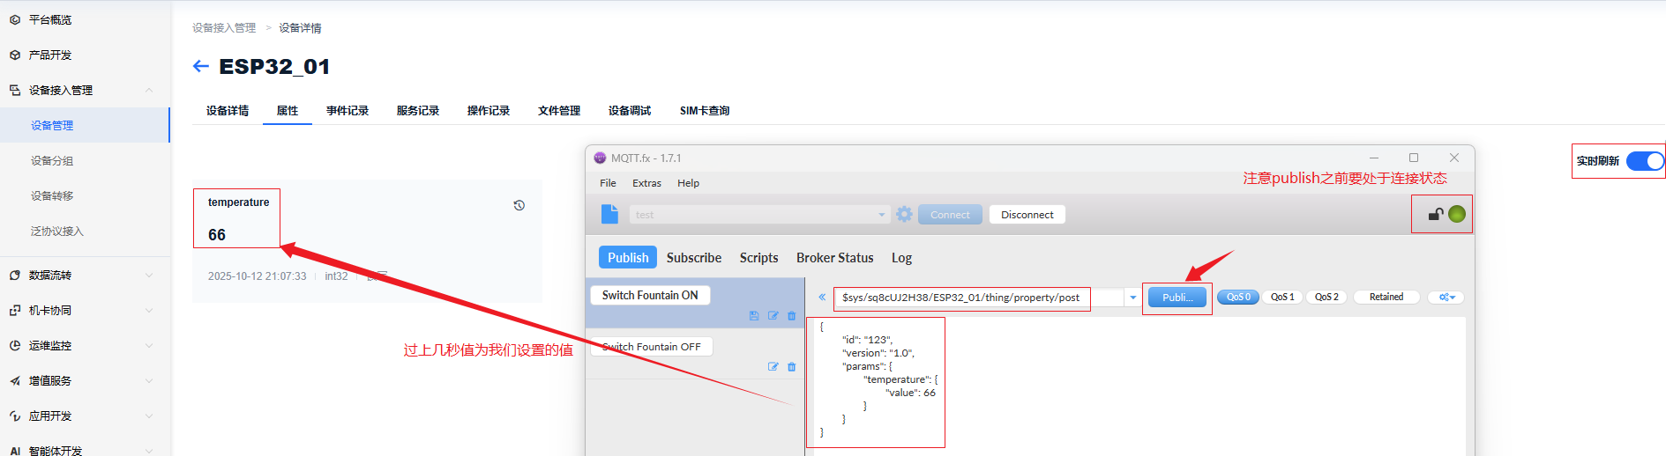Delete the Switch Fountain ON entry

click(791, 315)
